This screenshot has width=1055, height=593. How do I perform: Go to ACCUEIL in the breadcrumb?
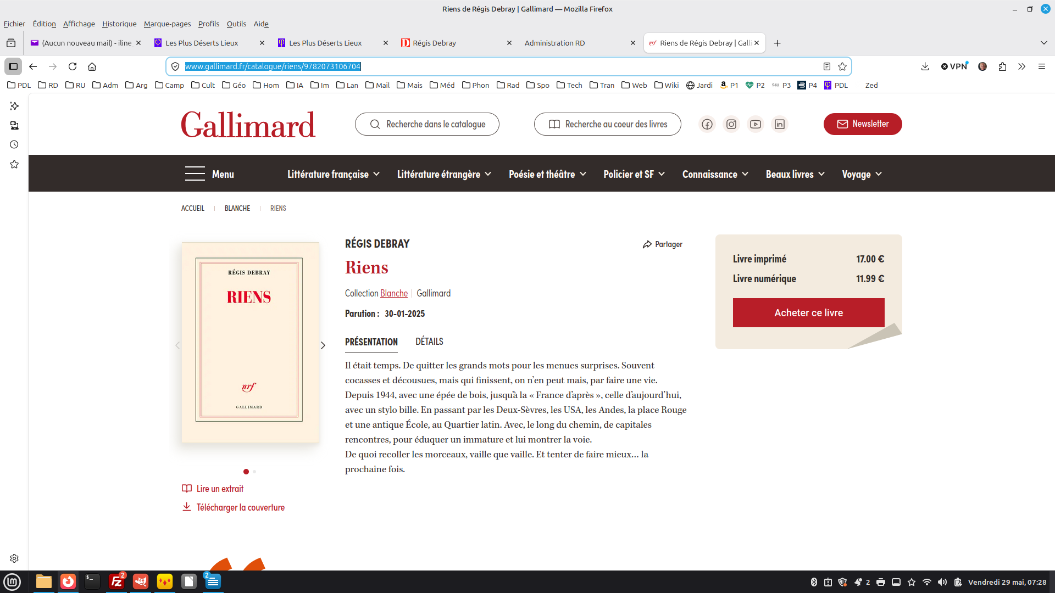coord(193,209)
